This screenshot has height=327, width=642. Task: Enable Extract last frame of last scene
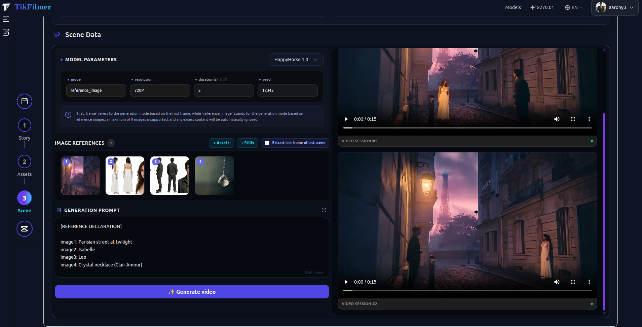tap(267, 143)
